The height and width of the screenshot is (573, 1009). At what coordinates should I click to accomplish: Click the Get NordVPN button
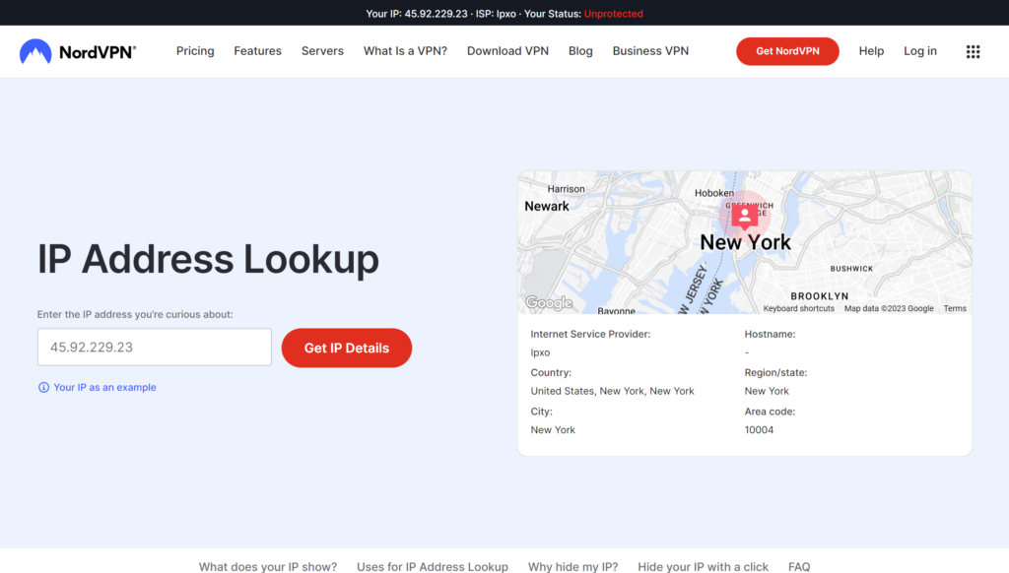tap(787, 51)
